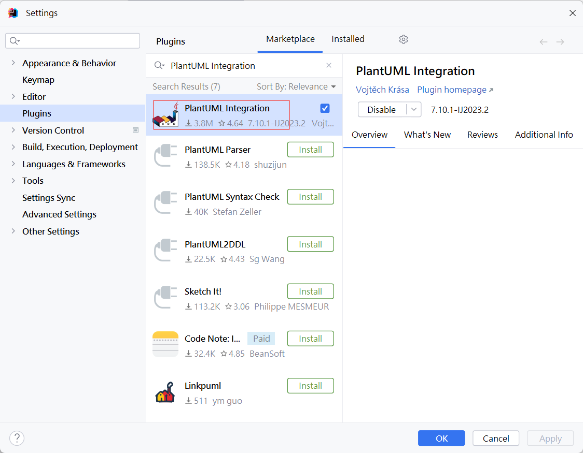The width and height of the screenshot is (583, 453).
Task: Open the Overview tab
Action: coord(370,135)
